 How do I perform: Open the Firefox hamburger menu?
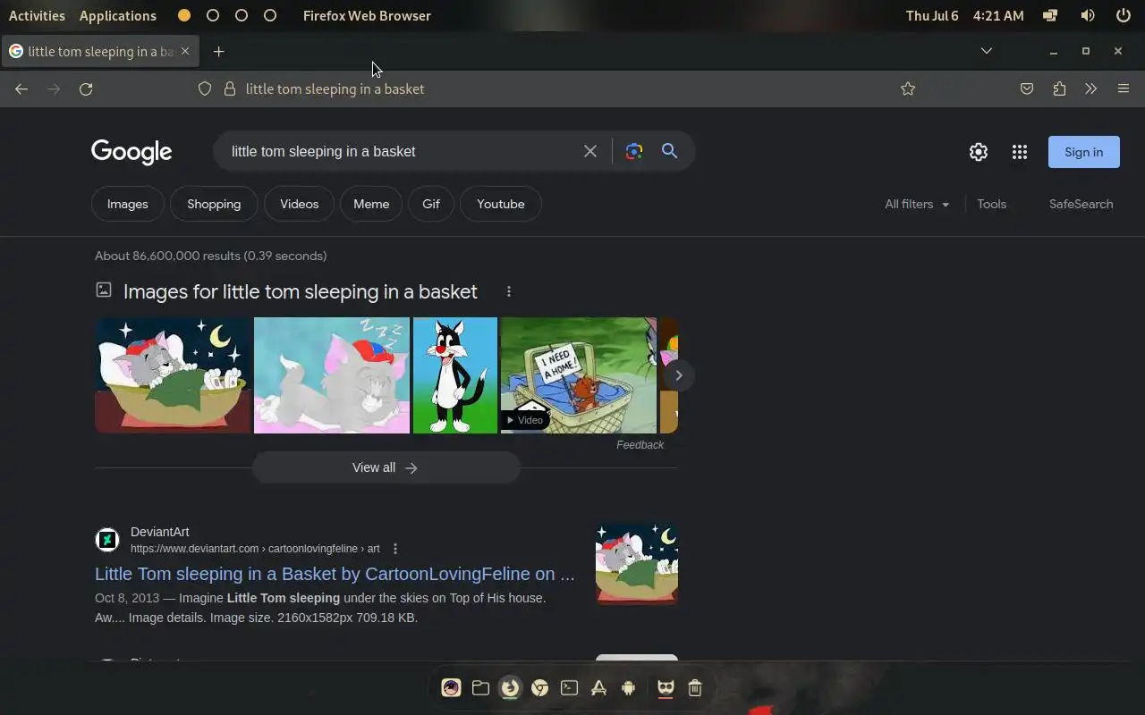tap(1124, 88)
